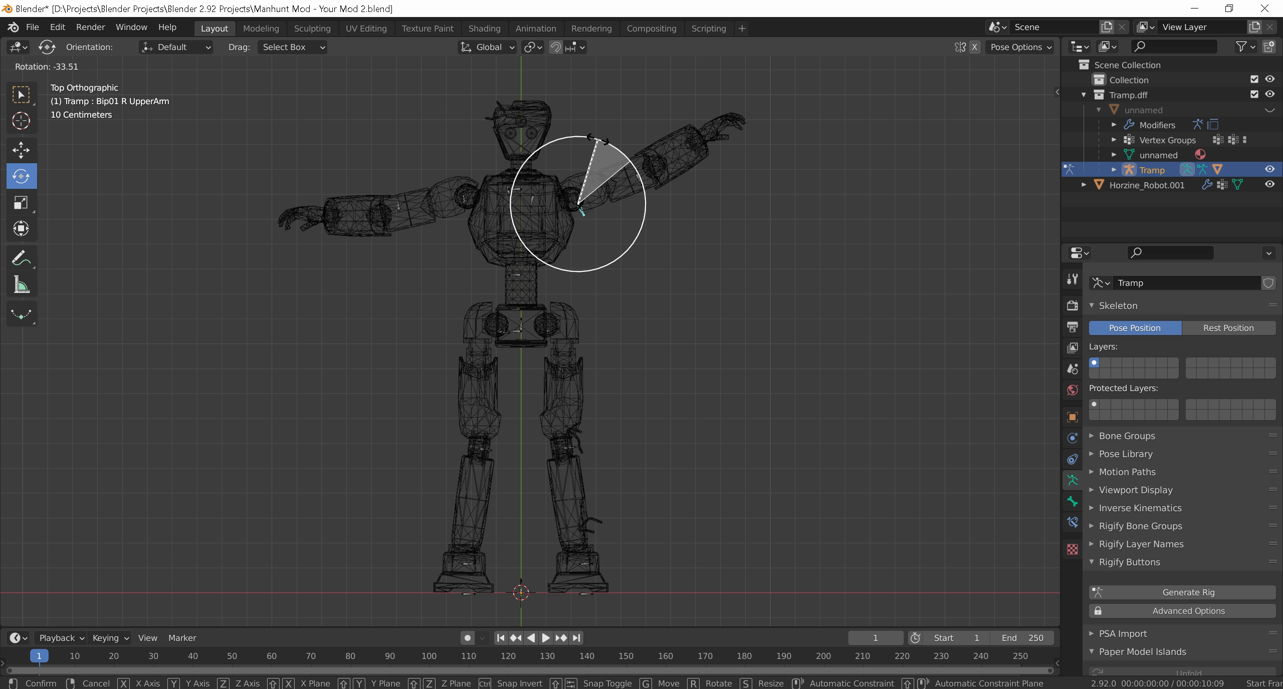
Task: Uncheck Tramp.dff collection checkbox
Action: pyautogui.click(x=1254, y=94)
